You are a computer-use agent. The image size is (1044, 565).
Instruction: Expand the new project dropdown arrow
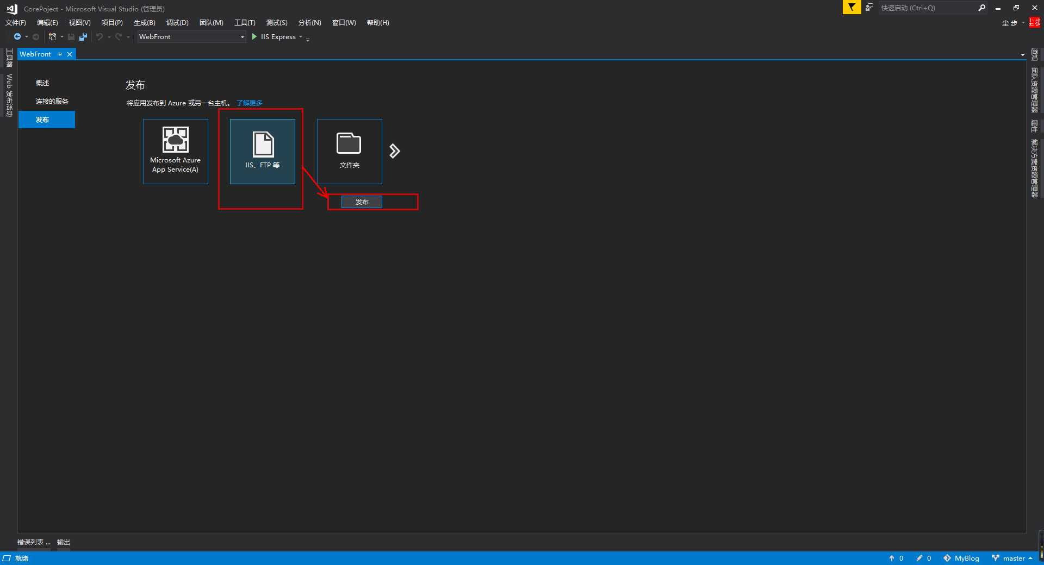(61, 37)
